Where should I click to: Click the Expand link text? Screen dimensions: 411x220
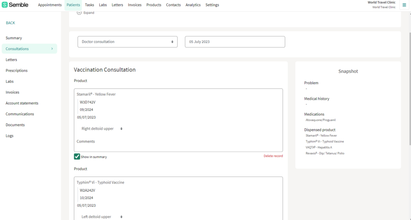point(89,12)
